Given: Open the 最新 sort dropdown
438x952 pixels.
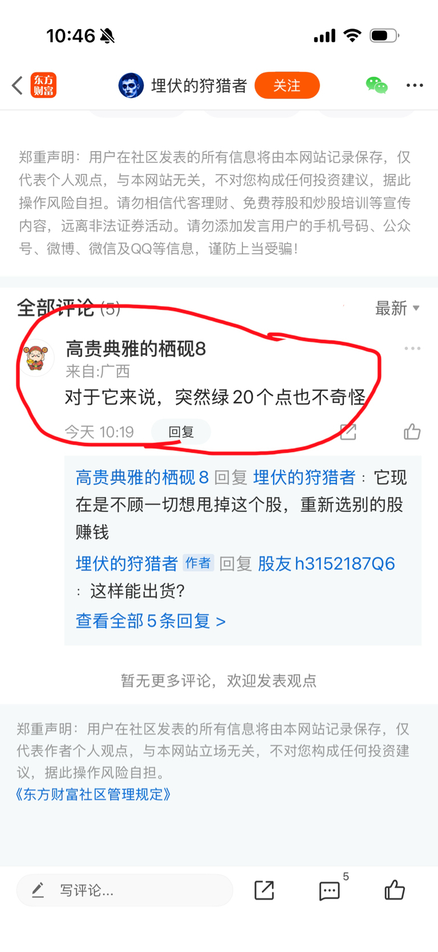Looking at the screenshot, I should coord(398,308).
